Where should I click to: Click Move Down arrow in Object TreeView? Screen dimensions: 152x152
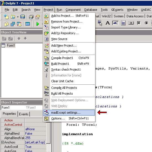pos(25,39)
